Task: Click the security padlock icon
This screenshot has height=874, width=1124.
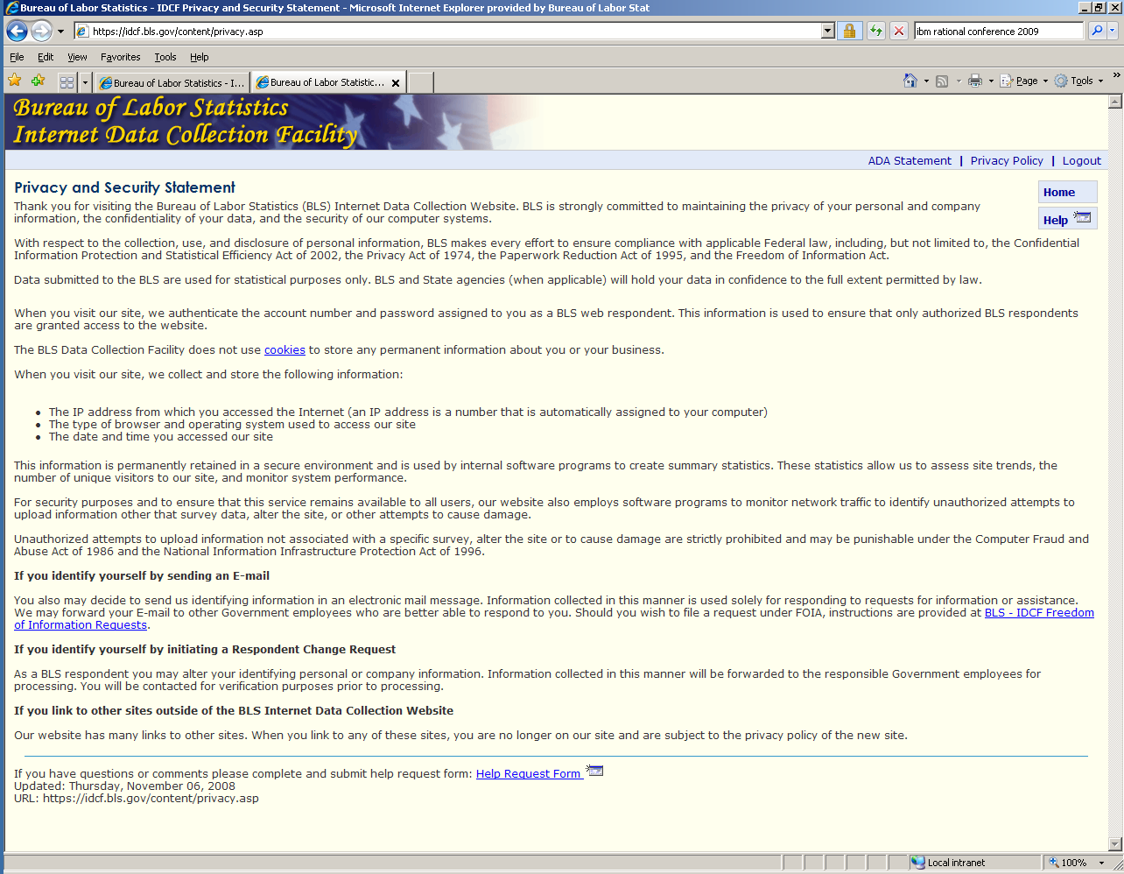Action: point(848,31)
